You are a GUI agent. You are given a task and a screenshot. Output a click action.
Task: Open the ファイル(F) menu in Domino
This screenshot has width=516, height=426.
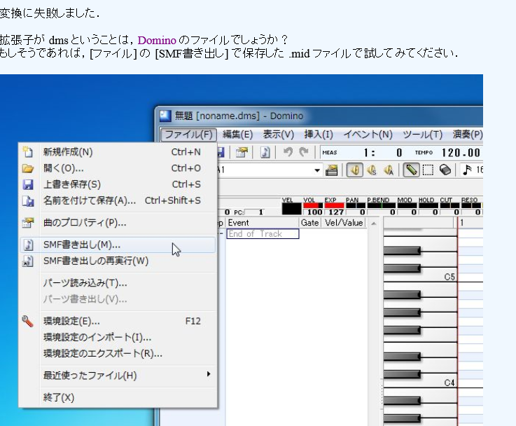188,135
